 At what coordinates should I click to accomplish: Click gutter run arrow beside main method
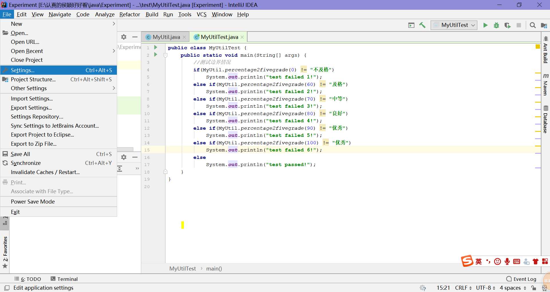pos(156,54)
